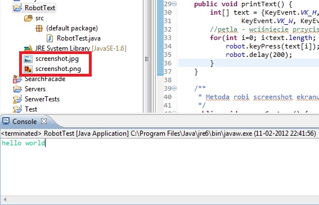Click the src package folder icon
Viewport: 319px width, 205px height.
[28, 18]
